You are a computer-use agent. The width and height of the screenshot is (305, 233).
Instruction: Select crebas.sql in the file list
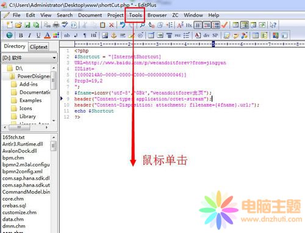pyautogui.click(x=14, y=205)
